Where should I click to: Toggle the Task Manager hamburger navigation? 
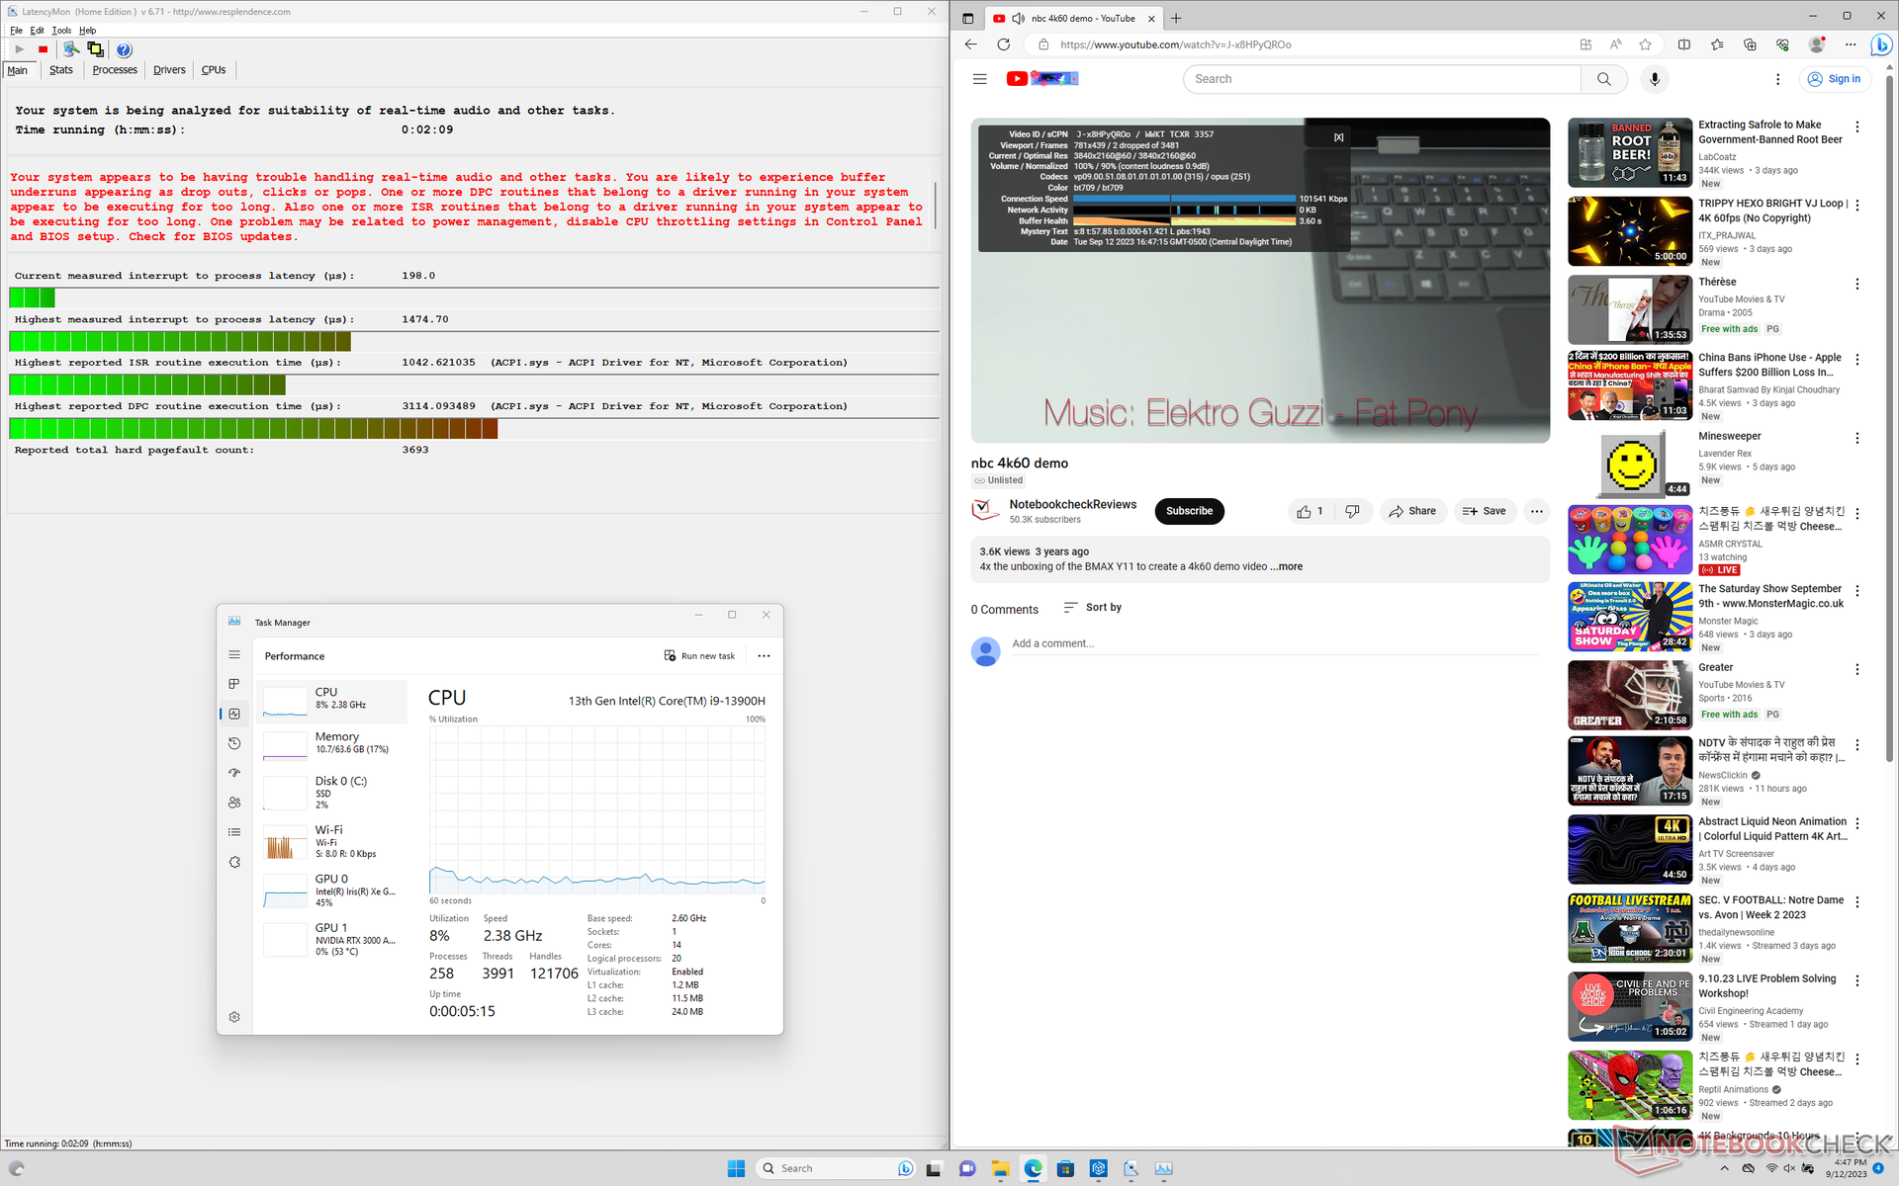point(234,654)
